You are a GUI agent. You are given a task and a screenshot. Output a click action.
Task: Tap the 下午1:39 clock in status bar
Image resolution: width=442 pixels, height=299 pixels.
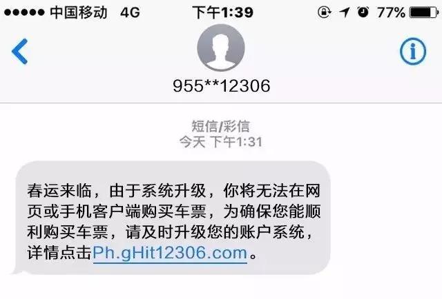pos(222,12)
